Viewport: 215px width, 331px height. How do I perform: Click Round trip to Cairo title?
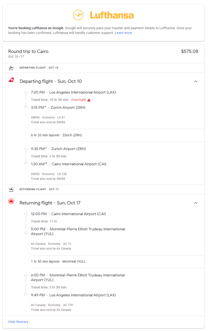28,51
